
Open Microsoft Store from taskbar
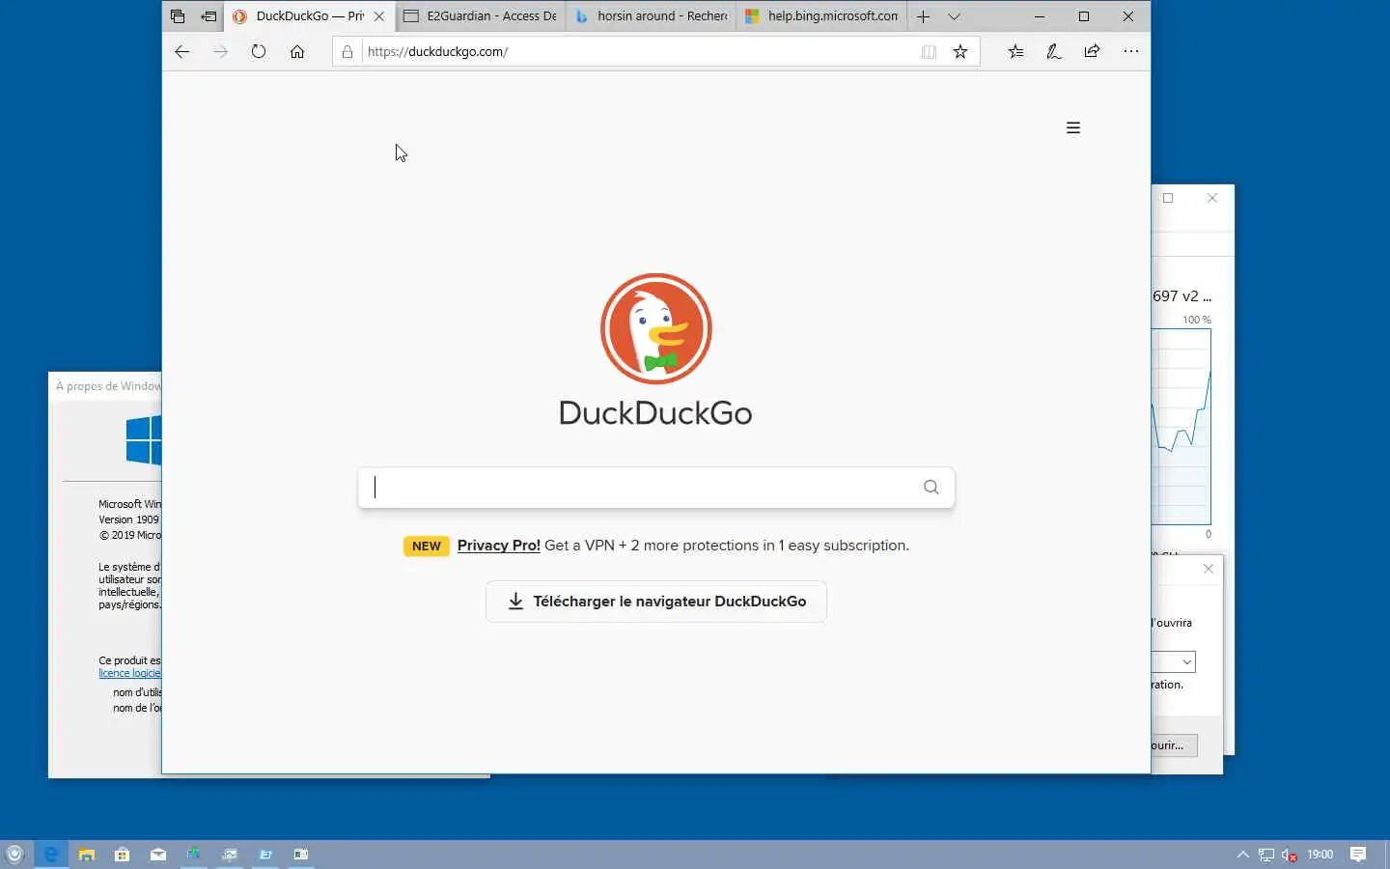click(122, 855)
